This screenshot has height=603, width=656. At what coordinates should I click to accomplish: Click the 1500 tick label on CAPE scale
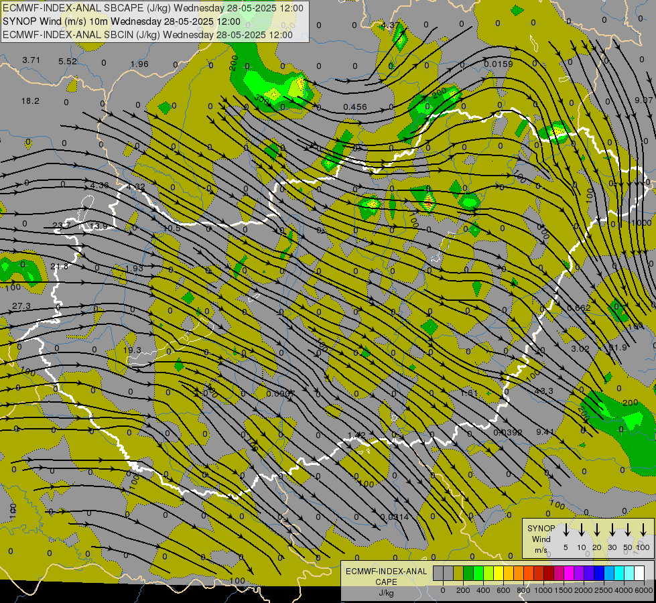click(x=563, y=590)
